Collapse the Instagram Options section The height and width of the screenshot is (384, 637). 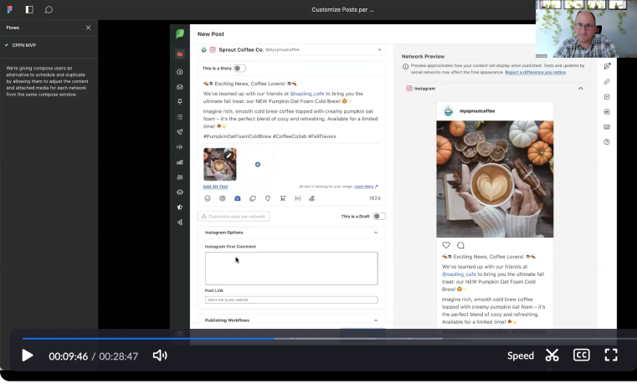[375, 233]
